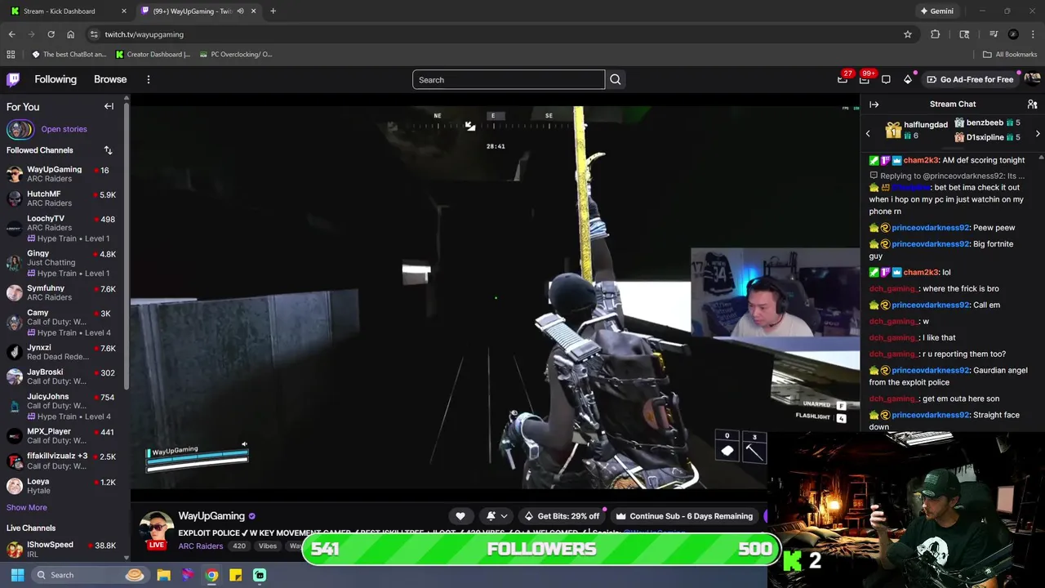Open user profile avatar menu
The image size is (1045, 588).
(x=1031, y=79)
